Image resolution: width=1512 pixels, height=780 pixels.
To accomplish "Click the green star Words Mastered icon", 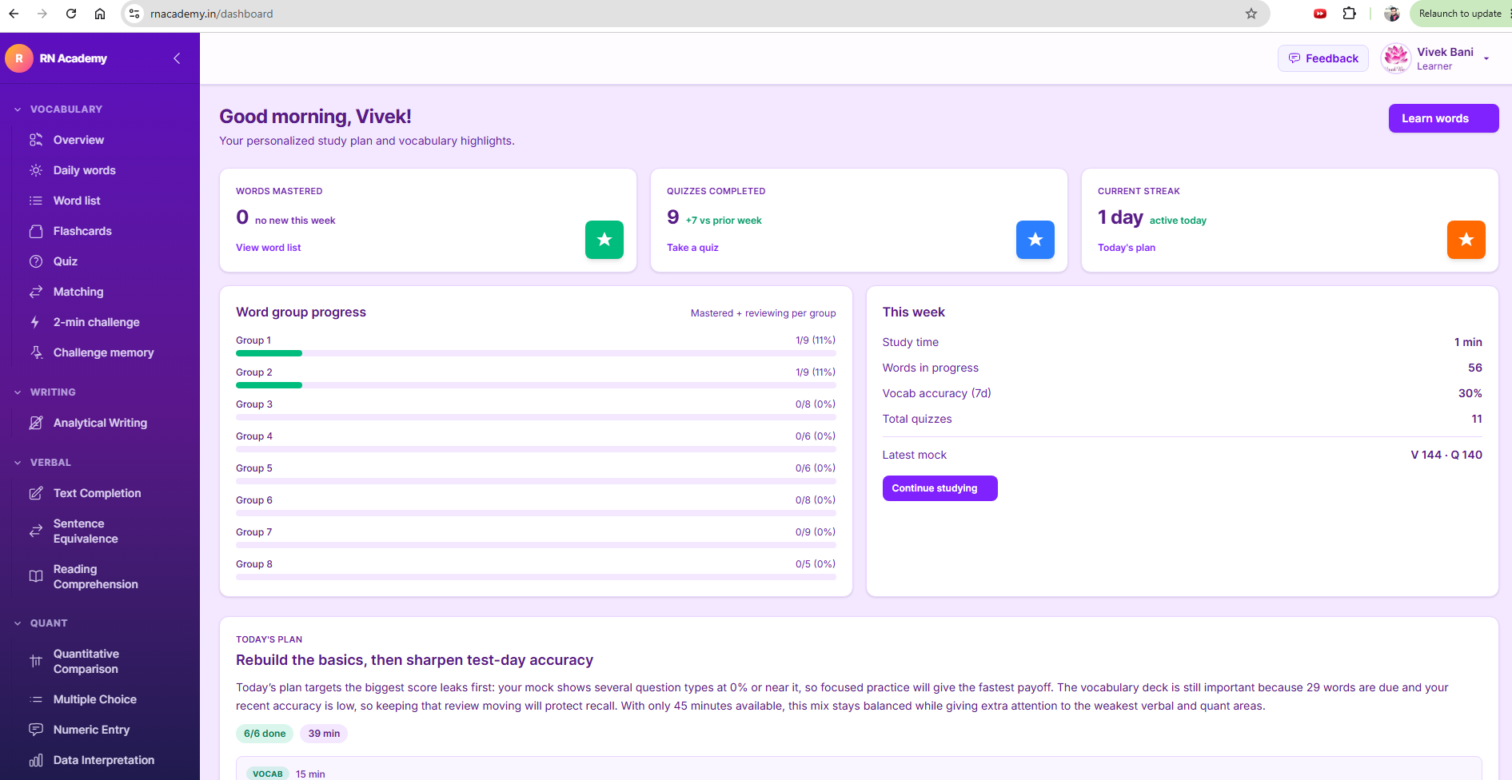I will [604, 240].
